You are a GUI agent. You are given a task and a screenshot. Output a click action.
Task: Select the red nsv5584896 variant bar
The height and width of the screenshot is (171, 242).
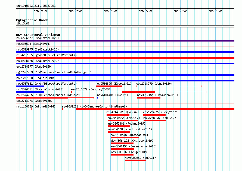109,86
